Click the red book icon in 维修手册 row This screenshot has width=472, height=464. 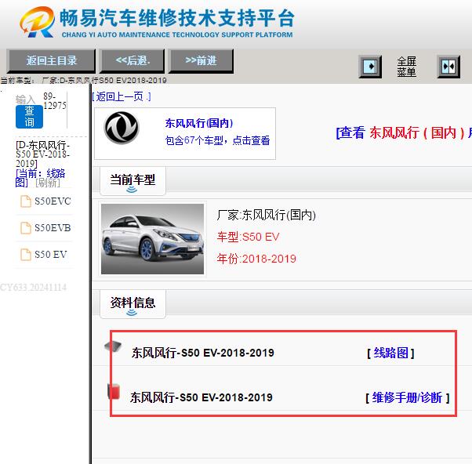114,391
